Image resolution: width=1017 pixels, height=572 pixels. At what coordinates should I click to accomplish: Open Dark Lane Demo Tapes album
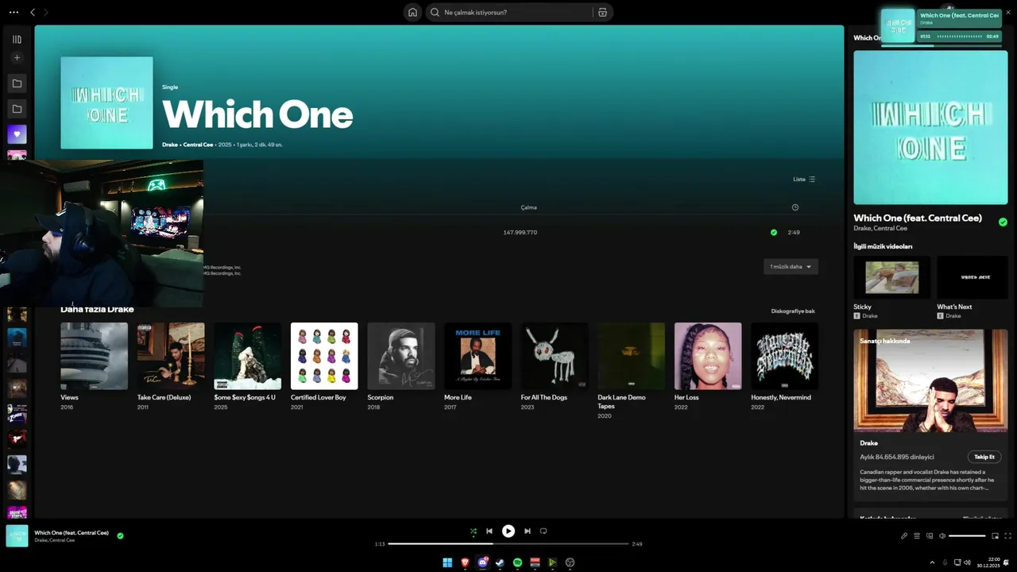point(632,356)
